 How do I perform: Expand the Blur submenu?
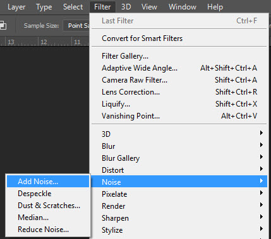click(x=179, y=146)
